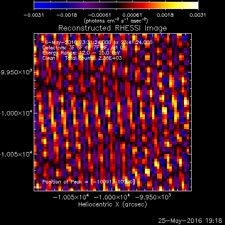Select the colorbar label '0.00061'
The width and height of the screenshot is (225, 225).
(132, 15)
